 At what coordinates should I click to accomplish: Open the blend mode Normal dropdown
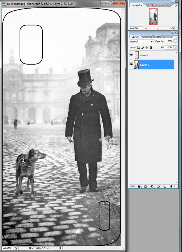[x=141, y=41]
